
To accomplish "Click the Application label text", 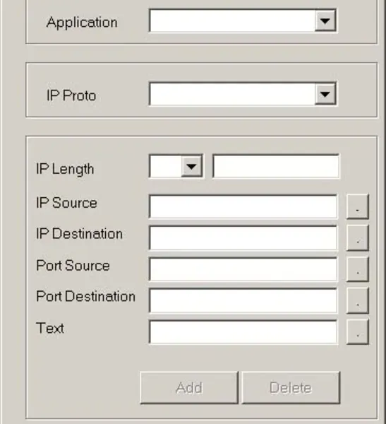I will click(x=82, y=23).
